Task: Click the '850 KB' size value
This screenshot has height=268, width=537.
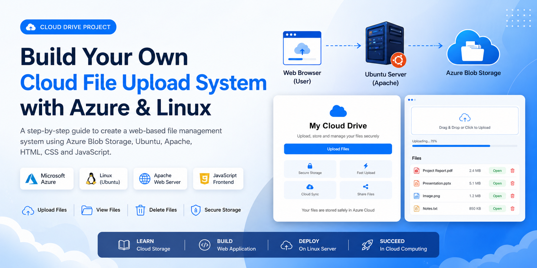Action: pos(475,209)
